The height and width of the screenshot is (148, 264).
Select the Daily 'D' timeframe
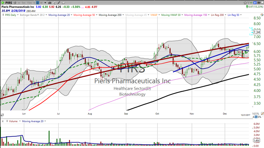tap(38, 3)
